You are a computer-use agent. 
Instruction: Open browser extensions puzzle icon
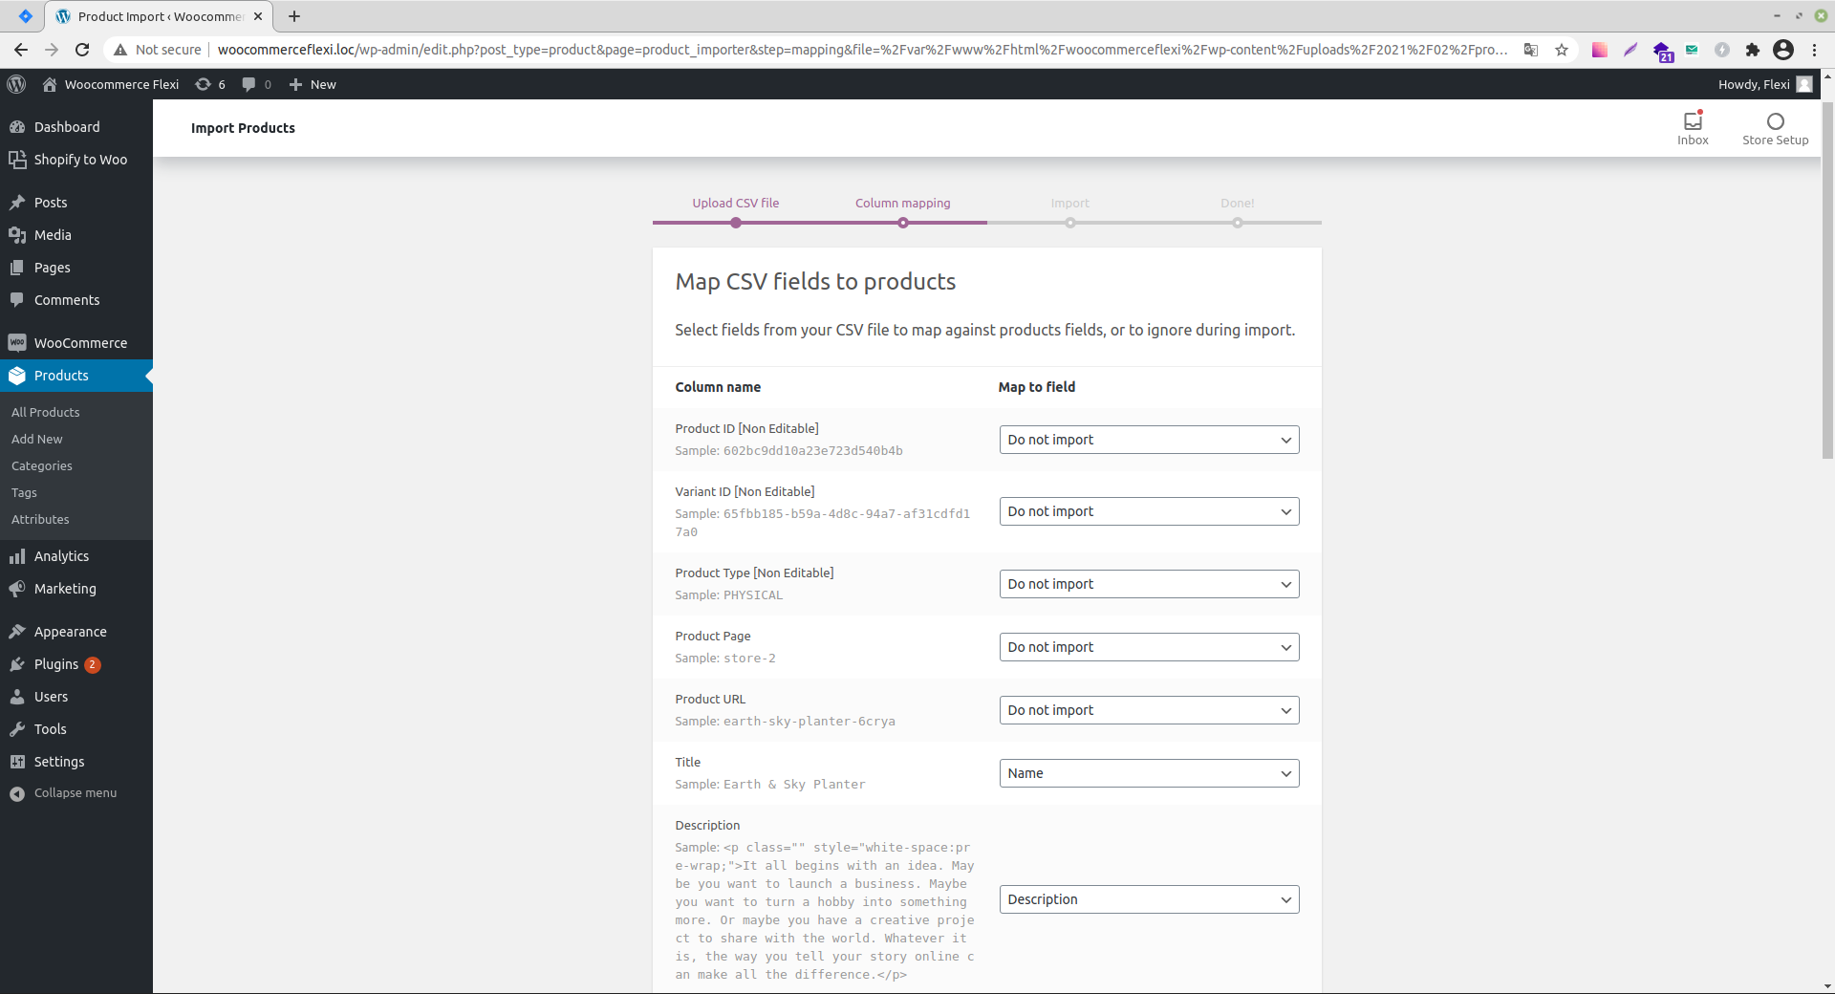[1752, 50]
